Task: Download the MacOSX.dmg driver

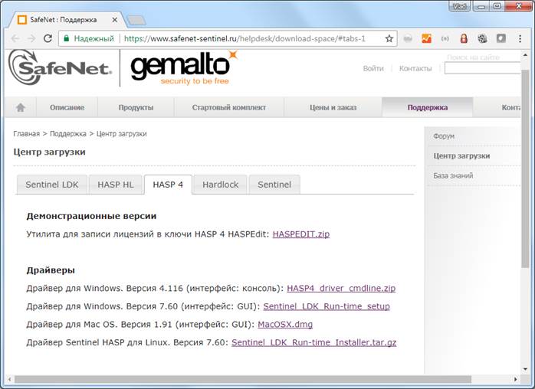Action: pyautogui.click(x=285, y=324)
